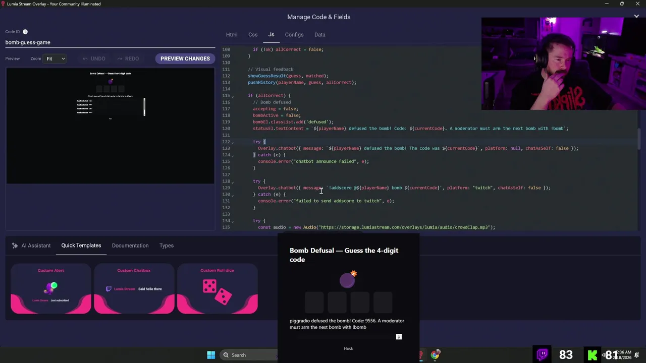The width and height of the screenshot is (646, 363).
Task: Click the line 135 crowdClap.mp3 audio URL
Action: [x=404, y=227]
